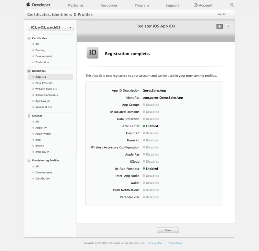The width and height of the screenshot is (259, 251).
Task: Select iPhone devices
Action: (39, 146)
